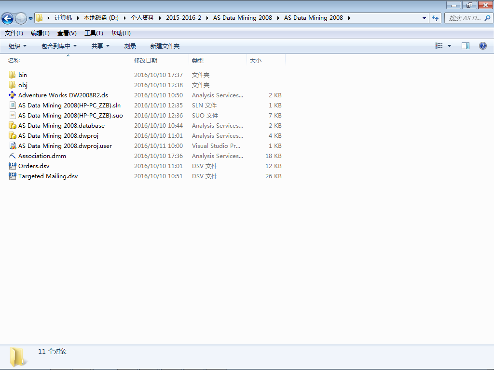The width and height of the screenshot is (494, 370).
Task: Click the Back navigation arrow button
Action: [8, 18]
